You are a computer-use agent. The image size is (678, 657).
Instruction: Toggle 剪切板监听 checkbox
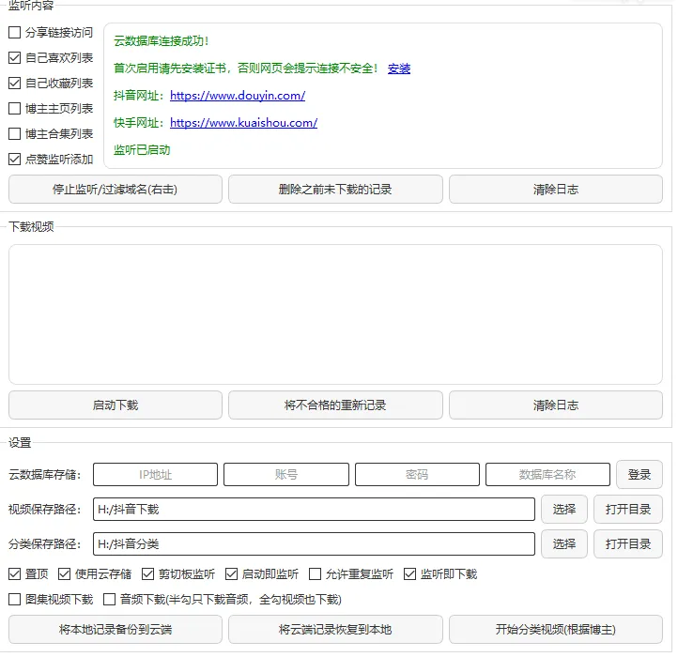(147, 574)
